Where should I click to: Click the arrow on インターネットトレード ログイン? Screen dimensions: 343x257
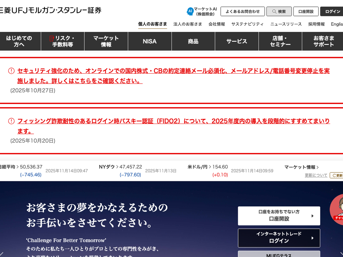tap(312, 238)
